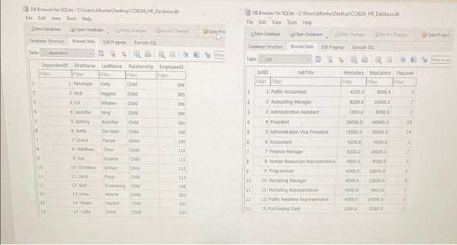Click EmployeeId column filter field
Screen dimensions: 457x245
point(171,76)
